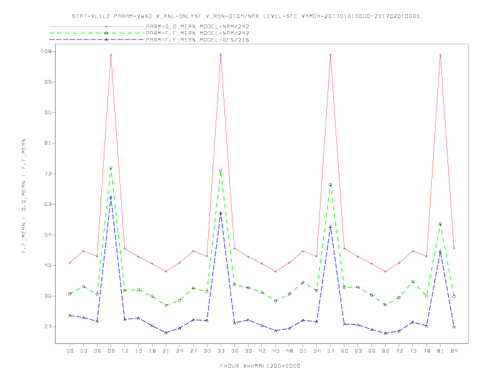Click x-axis tick label 81
This screenshot has height=382, width=495.
coord(440,351)
